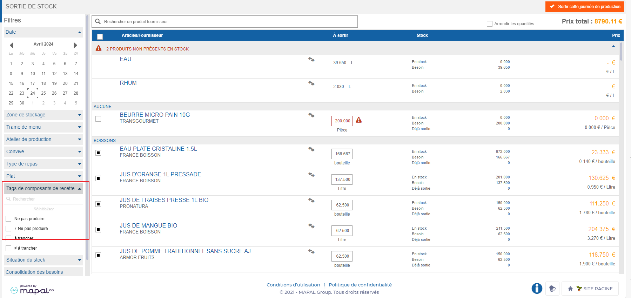Collapse Tags de composants de recette filter
631x298 pixels.
tap(43, 188)
